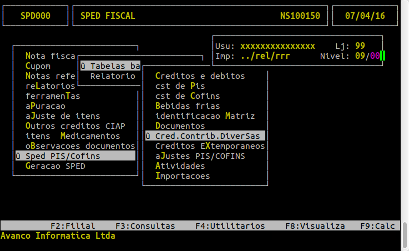Open 'Bebidas frias' table
The width and height of the screenshot is (409, 251).
tap(188, 106)
